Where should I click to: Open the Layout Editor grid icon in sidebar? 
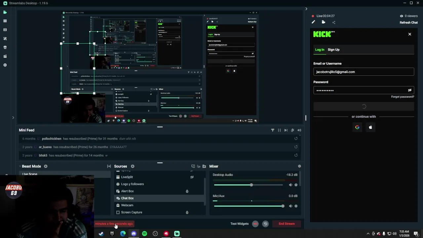[x=5, y=21]
